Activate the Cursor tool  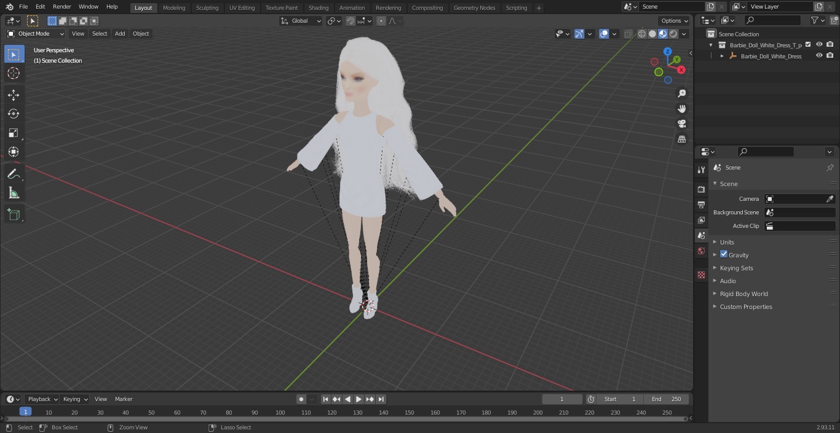point(14,73)
